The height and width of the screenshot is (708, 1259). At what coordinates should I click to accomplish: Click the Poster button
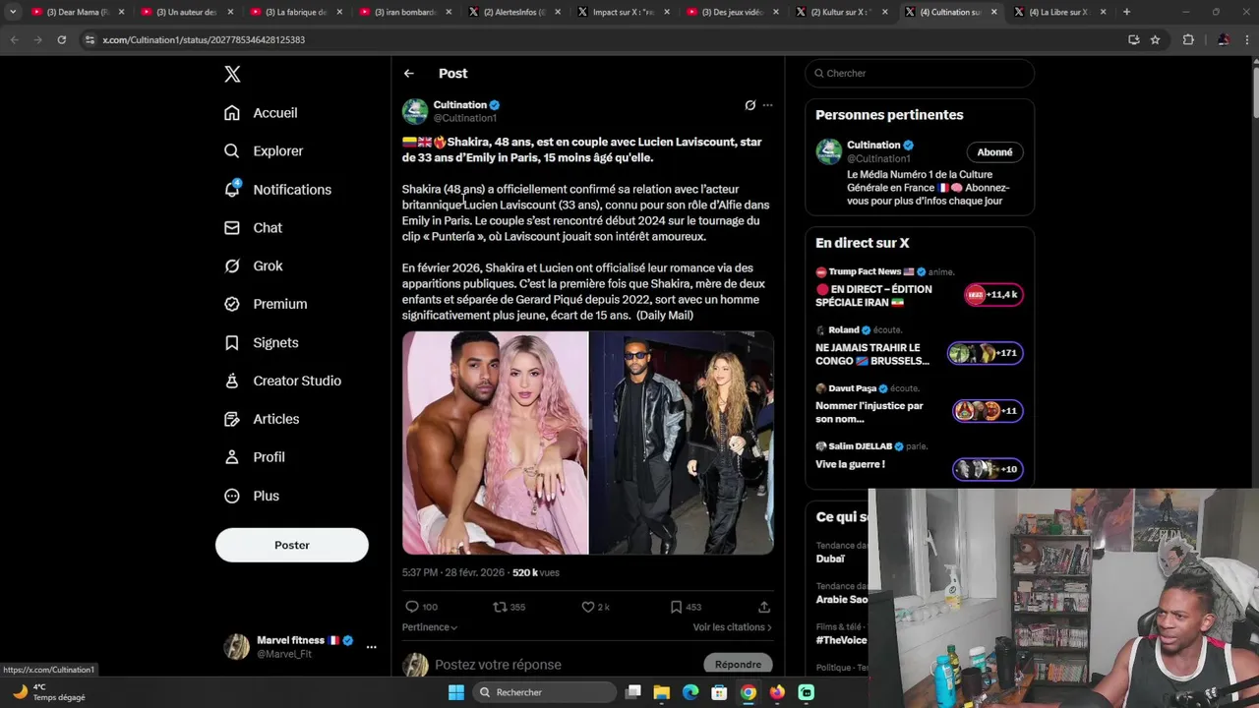pos(292,545)
